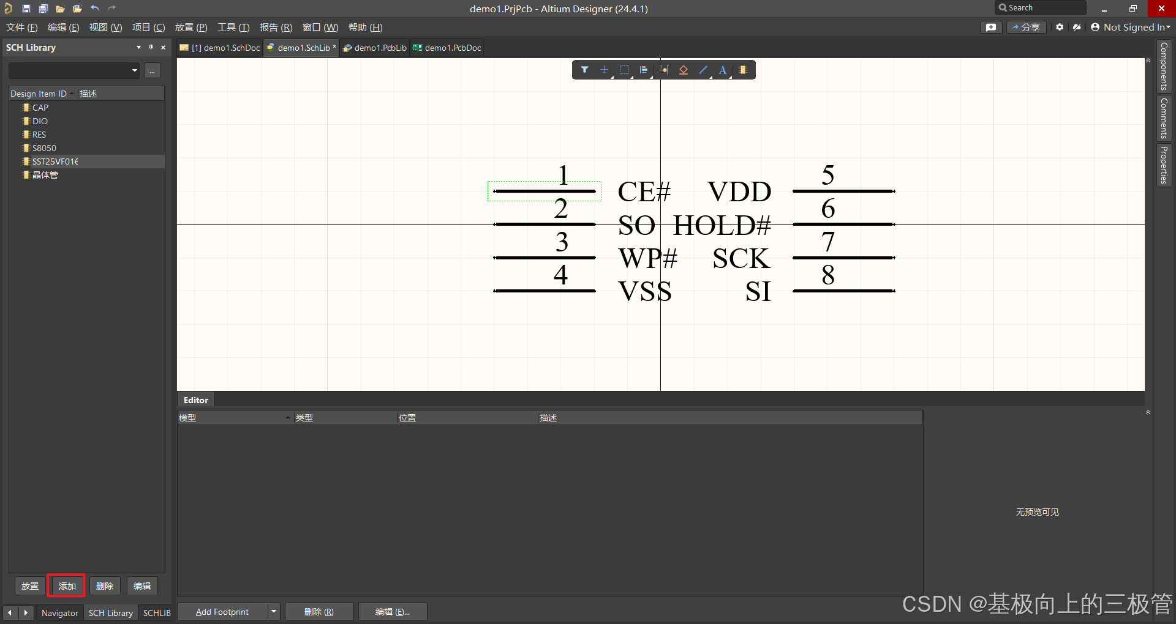The height and width of the screenshot is (624, 1176).
Task: Open the 编辑 (E) menu
Action: click(x=64, y=28)
